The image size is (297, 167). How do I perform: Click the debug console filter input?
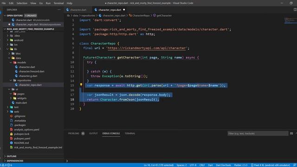[x=258, y=134]
